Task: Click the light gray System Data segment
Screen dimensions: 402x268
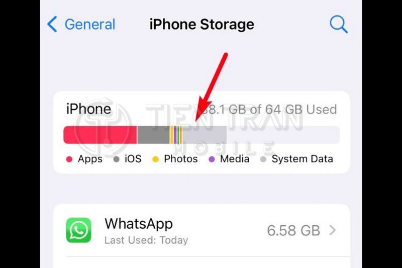Action: pos(205,135)
